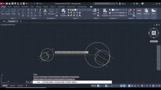The height and width of the screenshot is (90, 161).
Task: Click the eRase command option
Action: (74, 82)
